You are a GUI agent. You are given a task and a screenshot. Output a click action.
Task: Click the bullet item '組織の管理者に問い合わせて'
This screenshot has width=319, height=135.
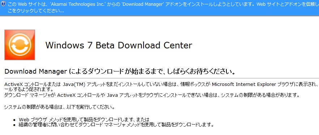coord(116,124)
